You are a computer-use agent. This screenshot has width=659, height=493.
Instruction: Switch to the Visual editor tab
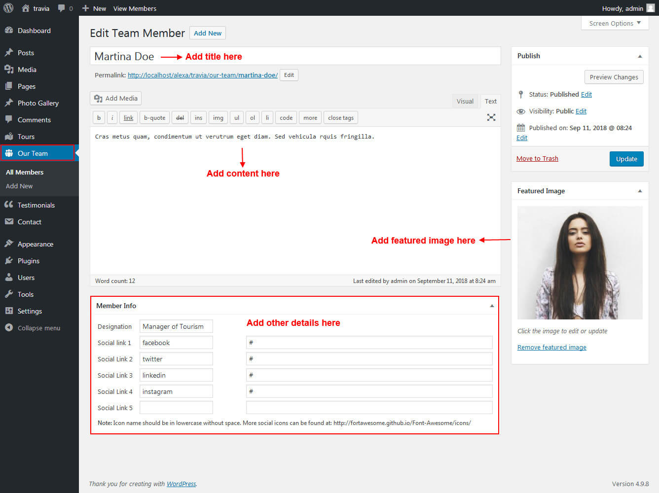465,101
